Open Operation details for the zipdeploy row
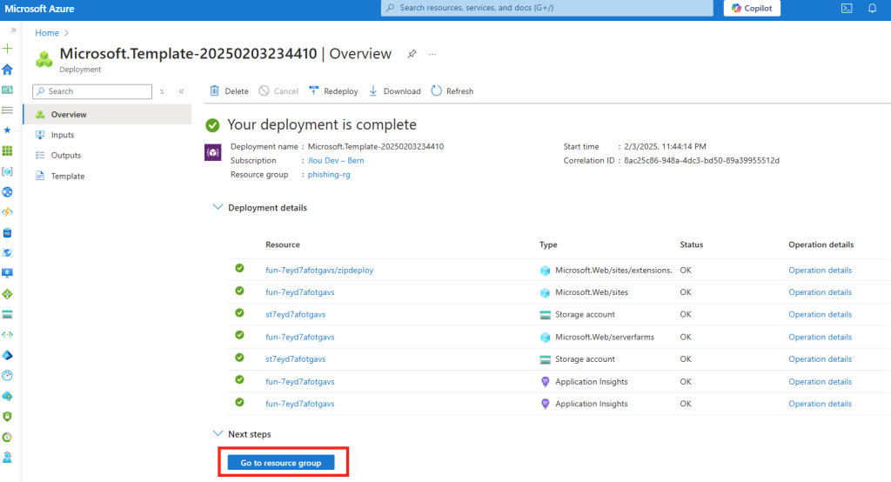 (820, 271)
